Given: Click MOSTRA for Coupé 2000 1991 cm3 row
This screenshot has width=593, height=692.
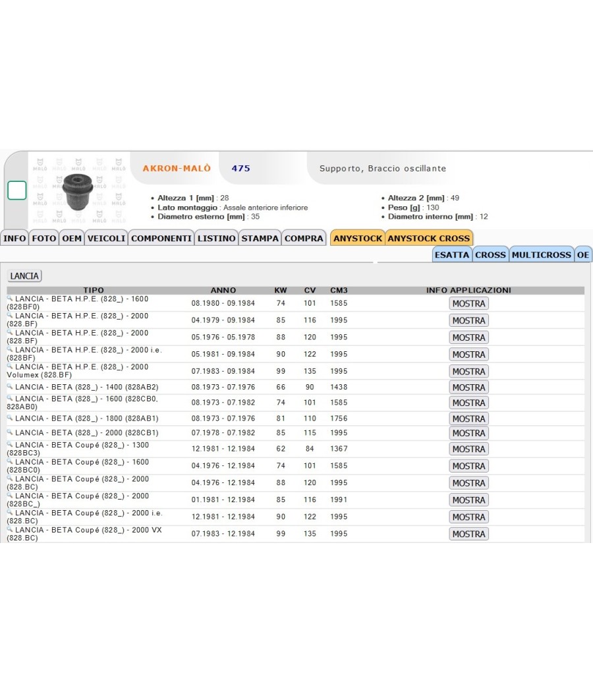Looking at the screenshot, I should click(468, 500).
